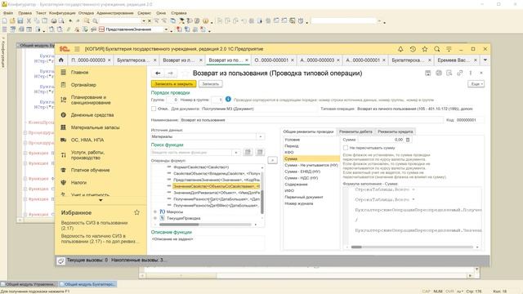Click the Денежные средства sidebar icon

point(64,115)
